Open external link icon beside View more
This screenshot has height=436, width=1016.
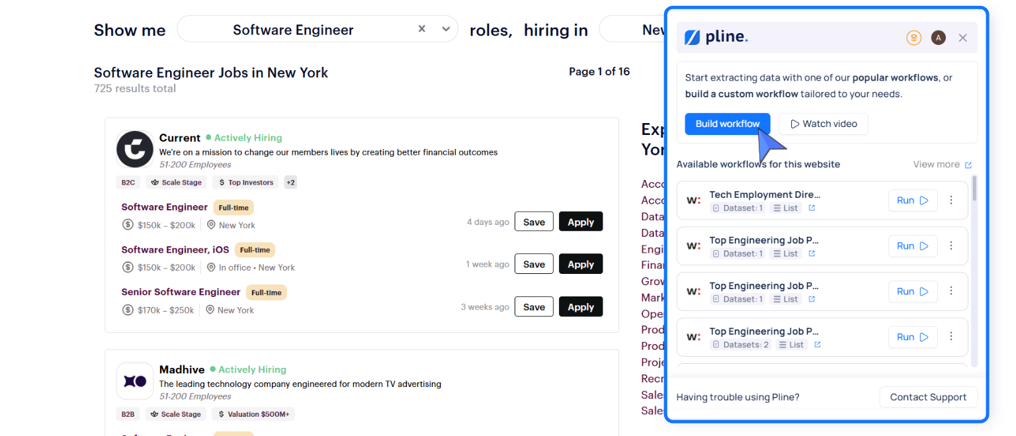(968, 165)
